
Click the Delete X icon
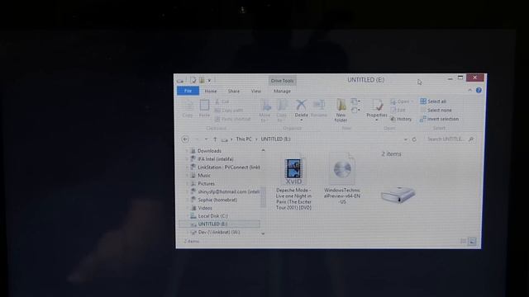coord(301,105)
